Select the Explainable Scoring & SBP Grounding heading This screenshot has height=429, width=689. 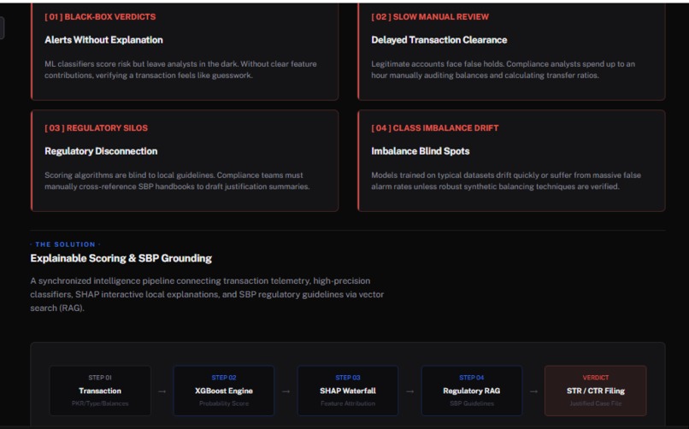pyautogui.click(x=121, y=258)
